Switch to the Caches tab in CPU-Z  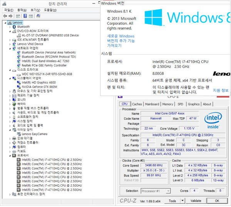point(137,104)
